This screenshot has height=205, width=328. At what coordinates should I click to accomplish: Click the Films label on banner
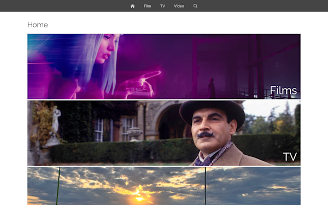click(x=283, y=90)
